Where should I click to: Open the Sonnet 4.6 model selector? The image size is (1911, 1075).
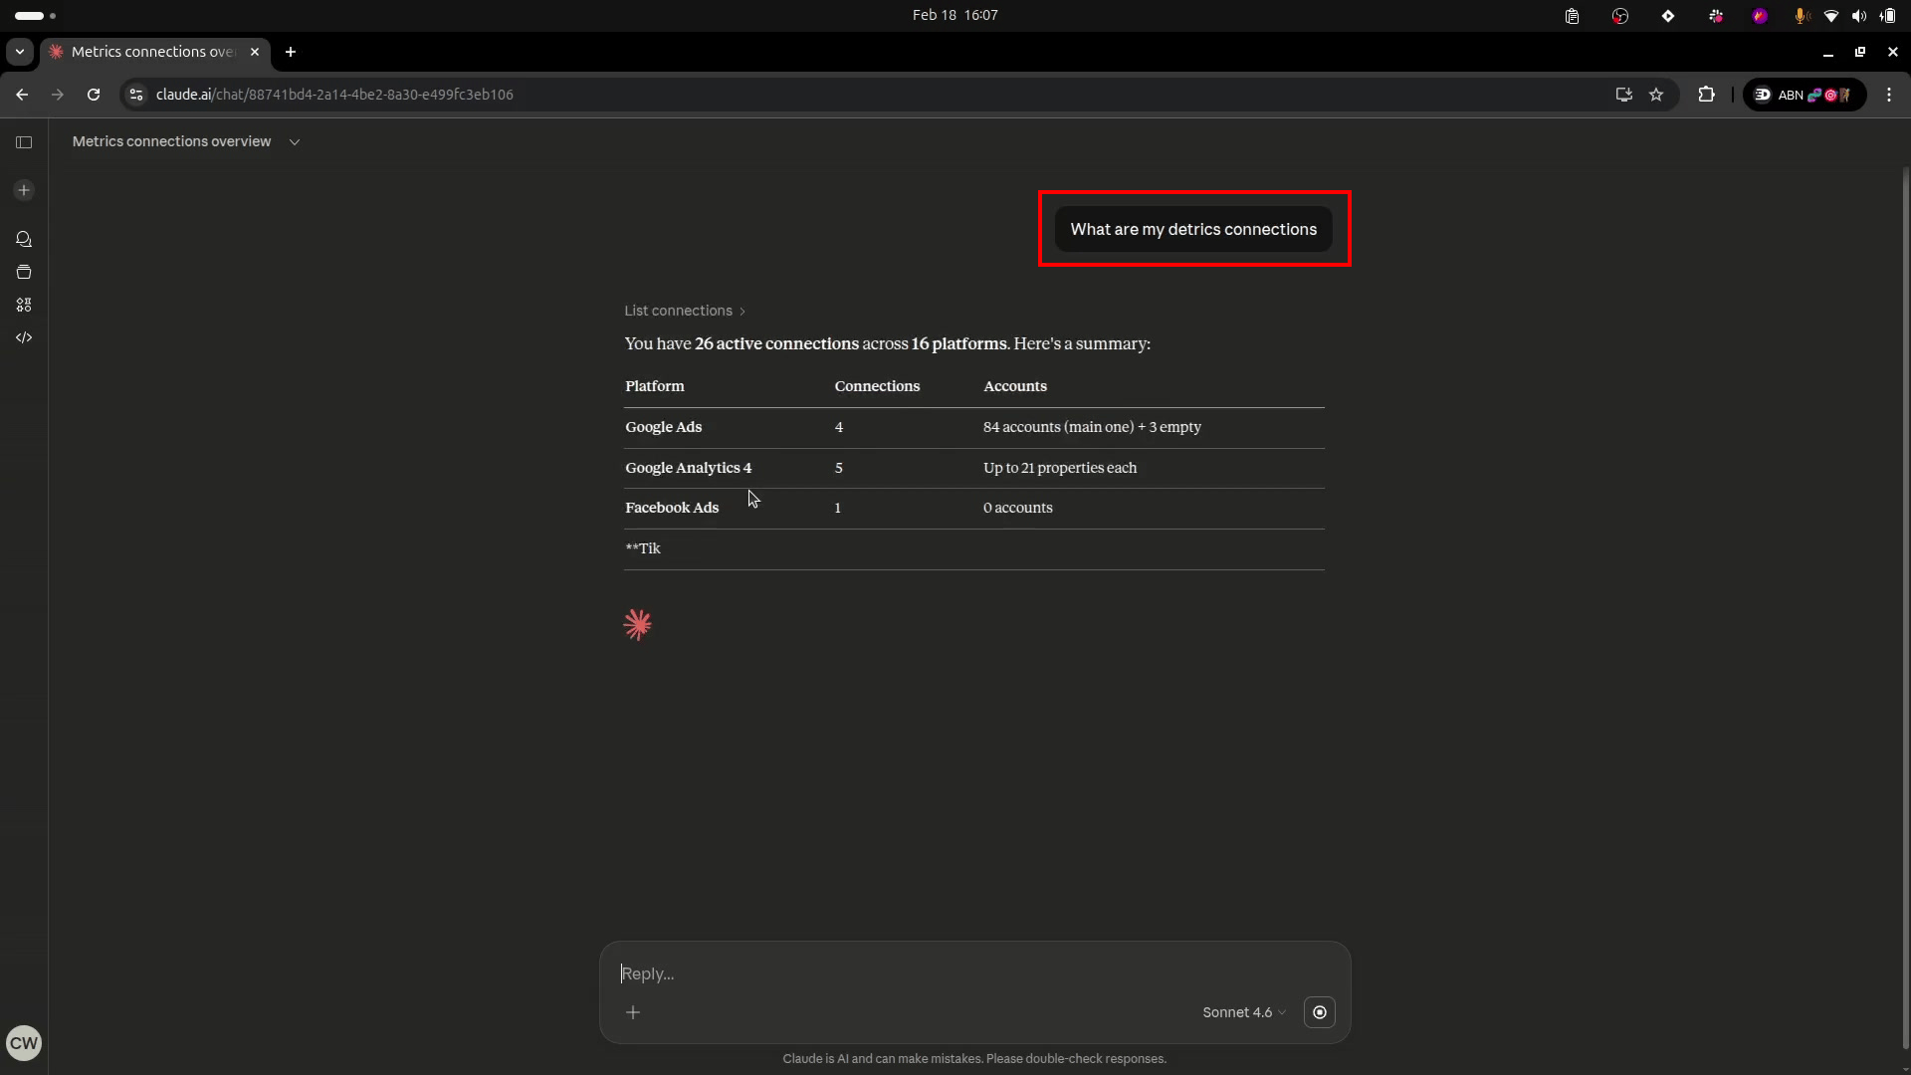tap(1244, 1012)
